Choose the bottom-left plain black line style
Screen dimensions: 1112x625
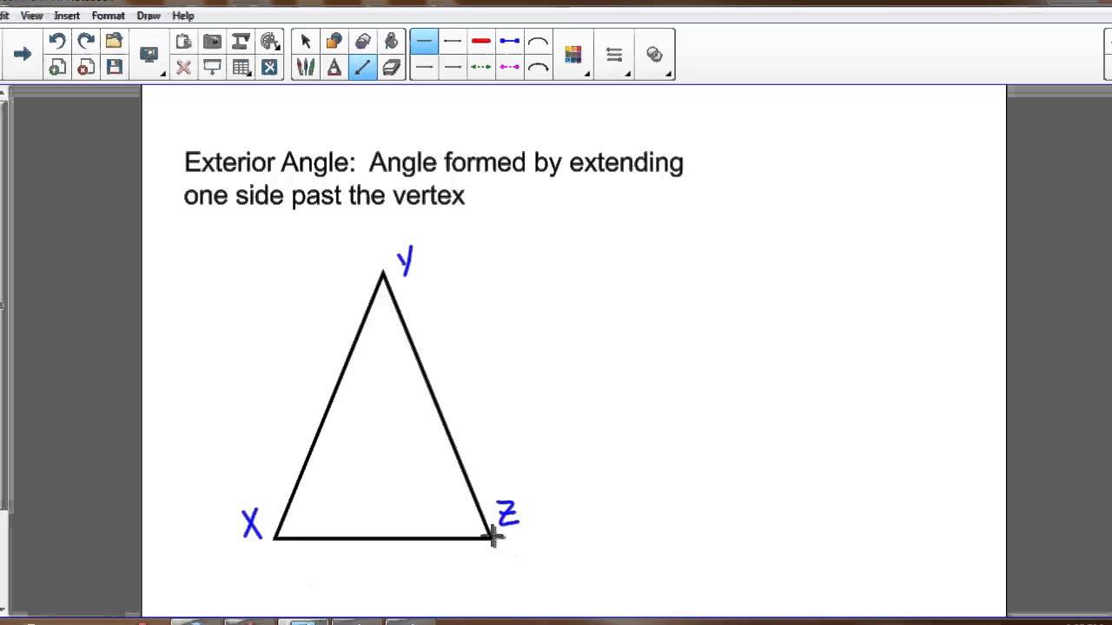point(424,67)
